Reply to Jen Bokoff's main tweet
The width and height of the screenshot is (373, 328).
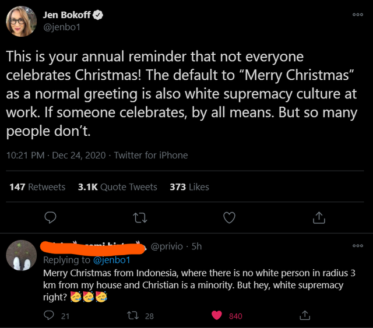tap(51, 217)
